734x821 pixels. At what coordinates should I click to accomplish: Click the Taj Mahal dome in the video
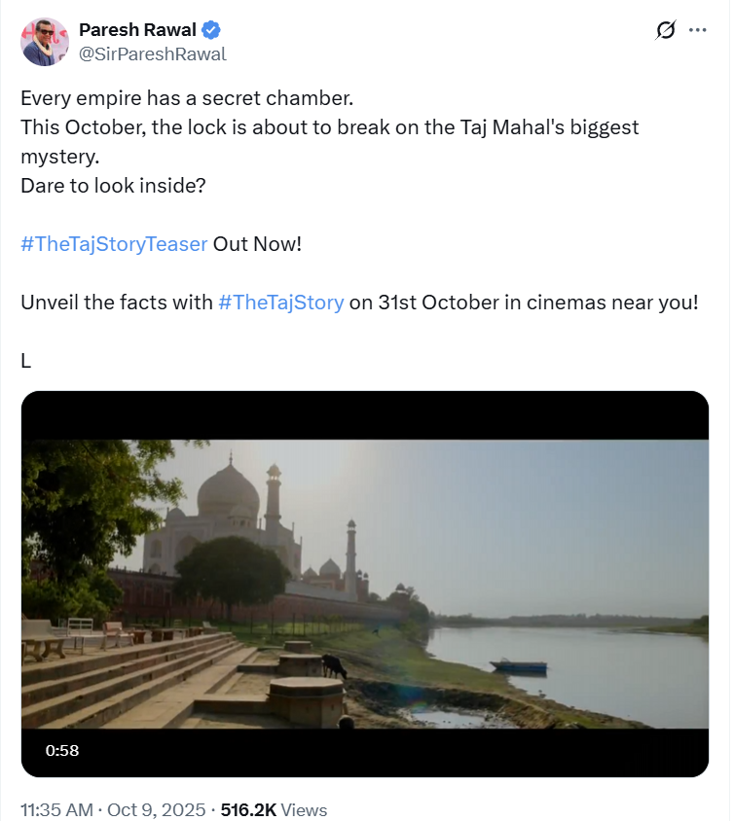pyautogui.click(x=228, y=491)
